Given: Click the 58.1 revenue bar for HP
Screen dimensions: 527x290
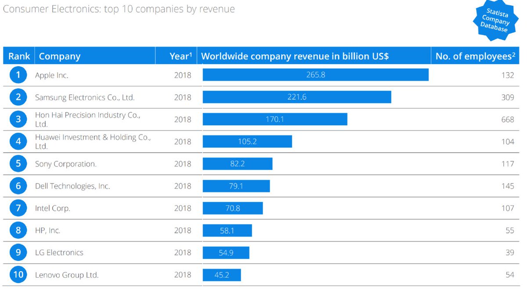Looking at the screenshot, I should 227,230.
